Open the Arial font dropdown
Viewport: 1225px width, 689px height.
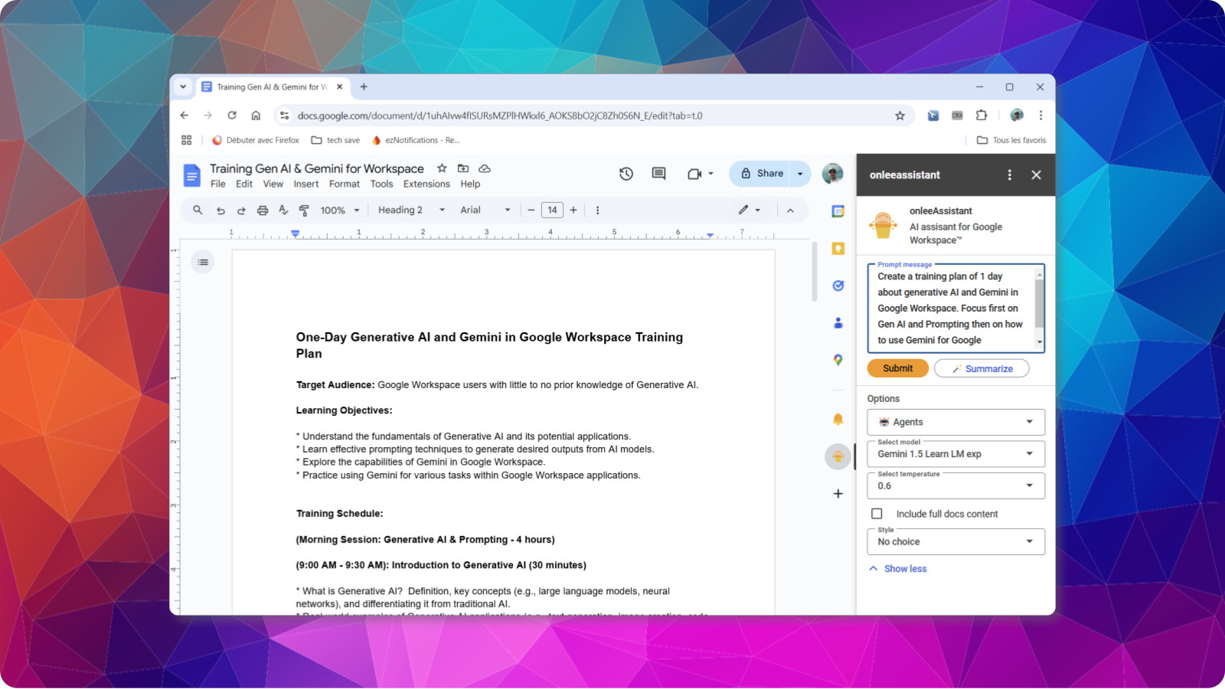(485, 211)
